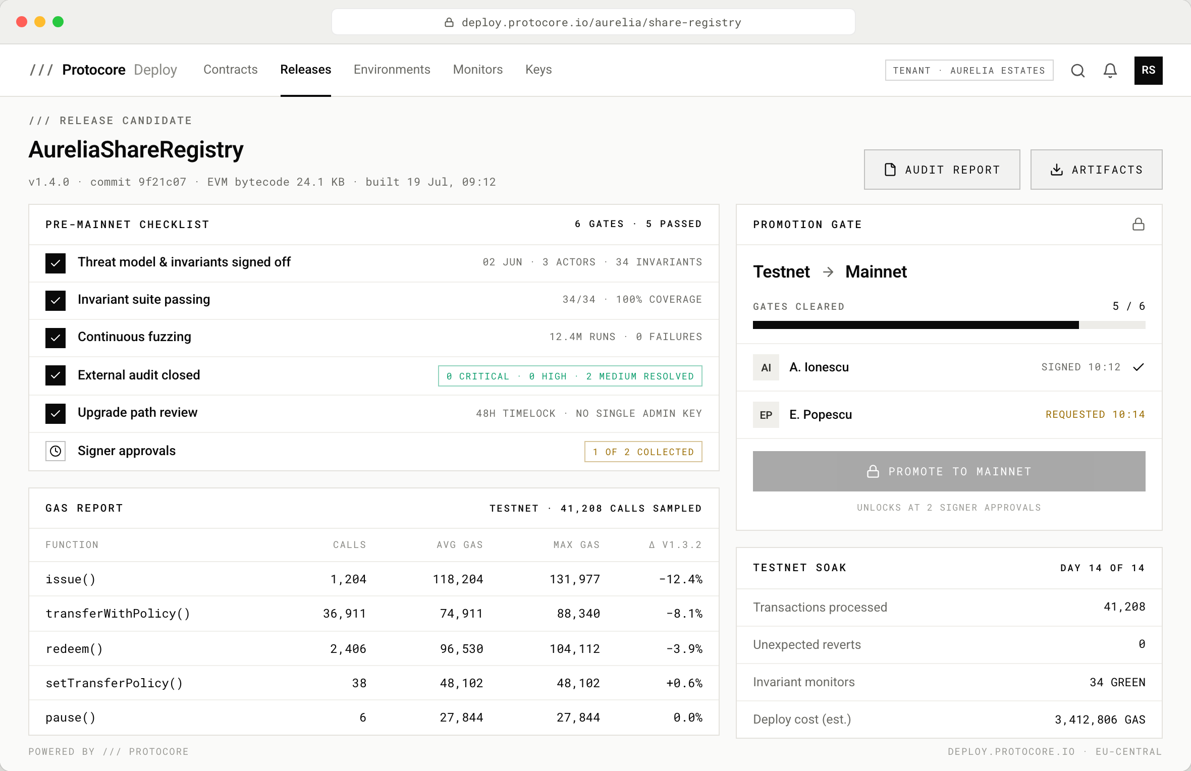Click E. Popescu signer name
The height and width of the screenshot is (771, 1191).
(821, 414)
